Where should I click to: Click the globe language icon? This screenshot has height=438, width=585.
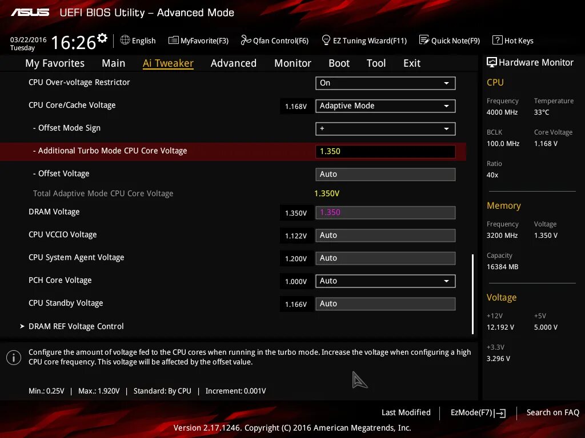[x=125, y=40]
